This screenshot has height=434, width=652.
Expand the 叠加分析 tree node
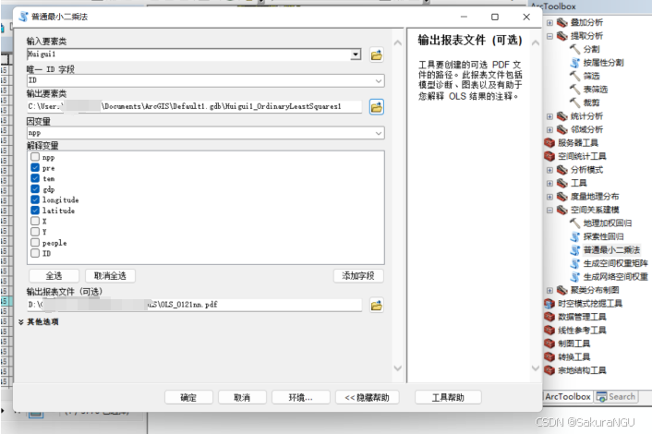549,23
